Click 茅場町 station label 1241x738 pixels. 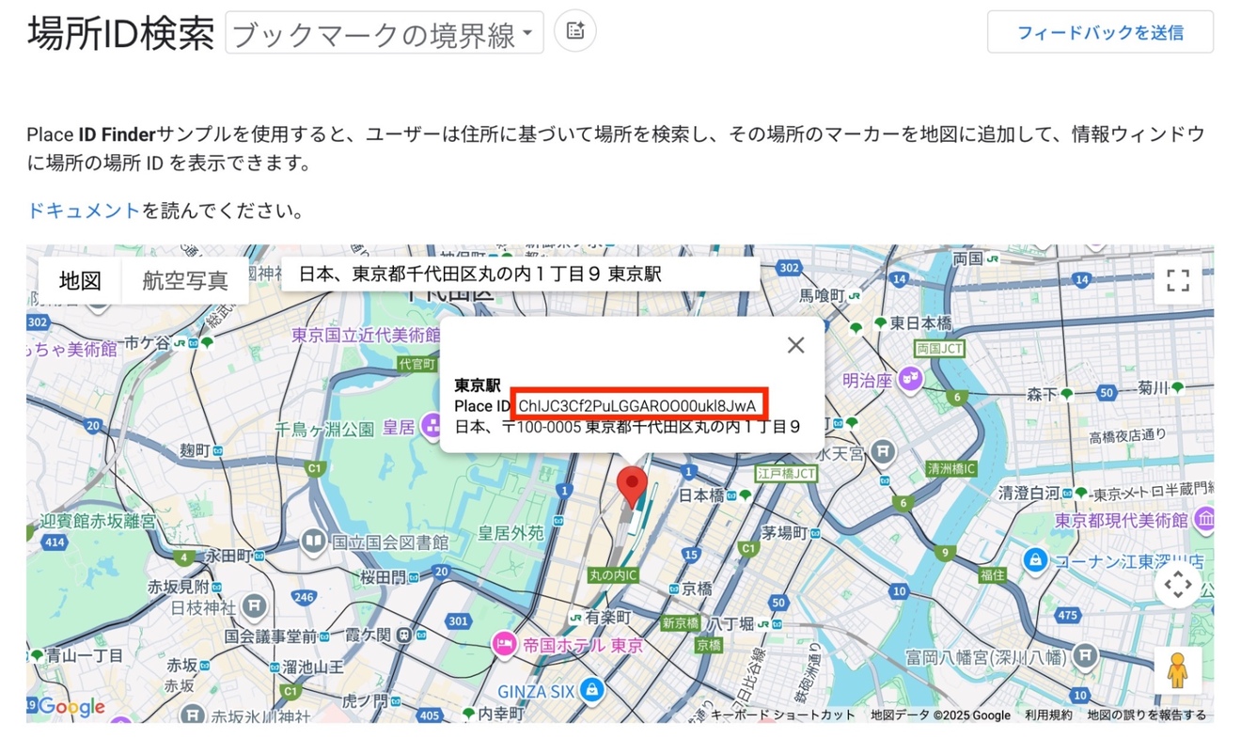(783, 533)
